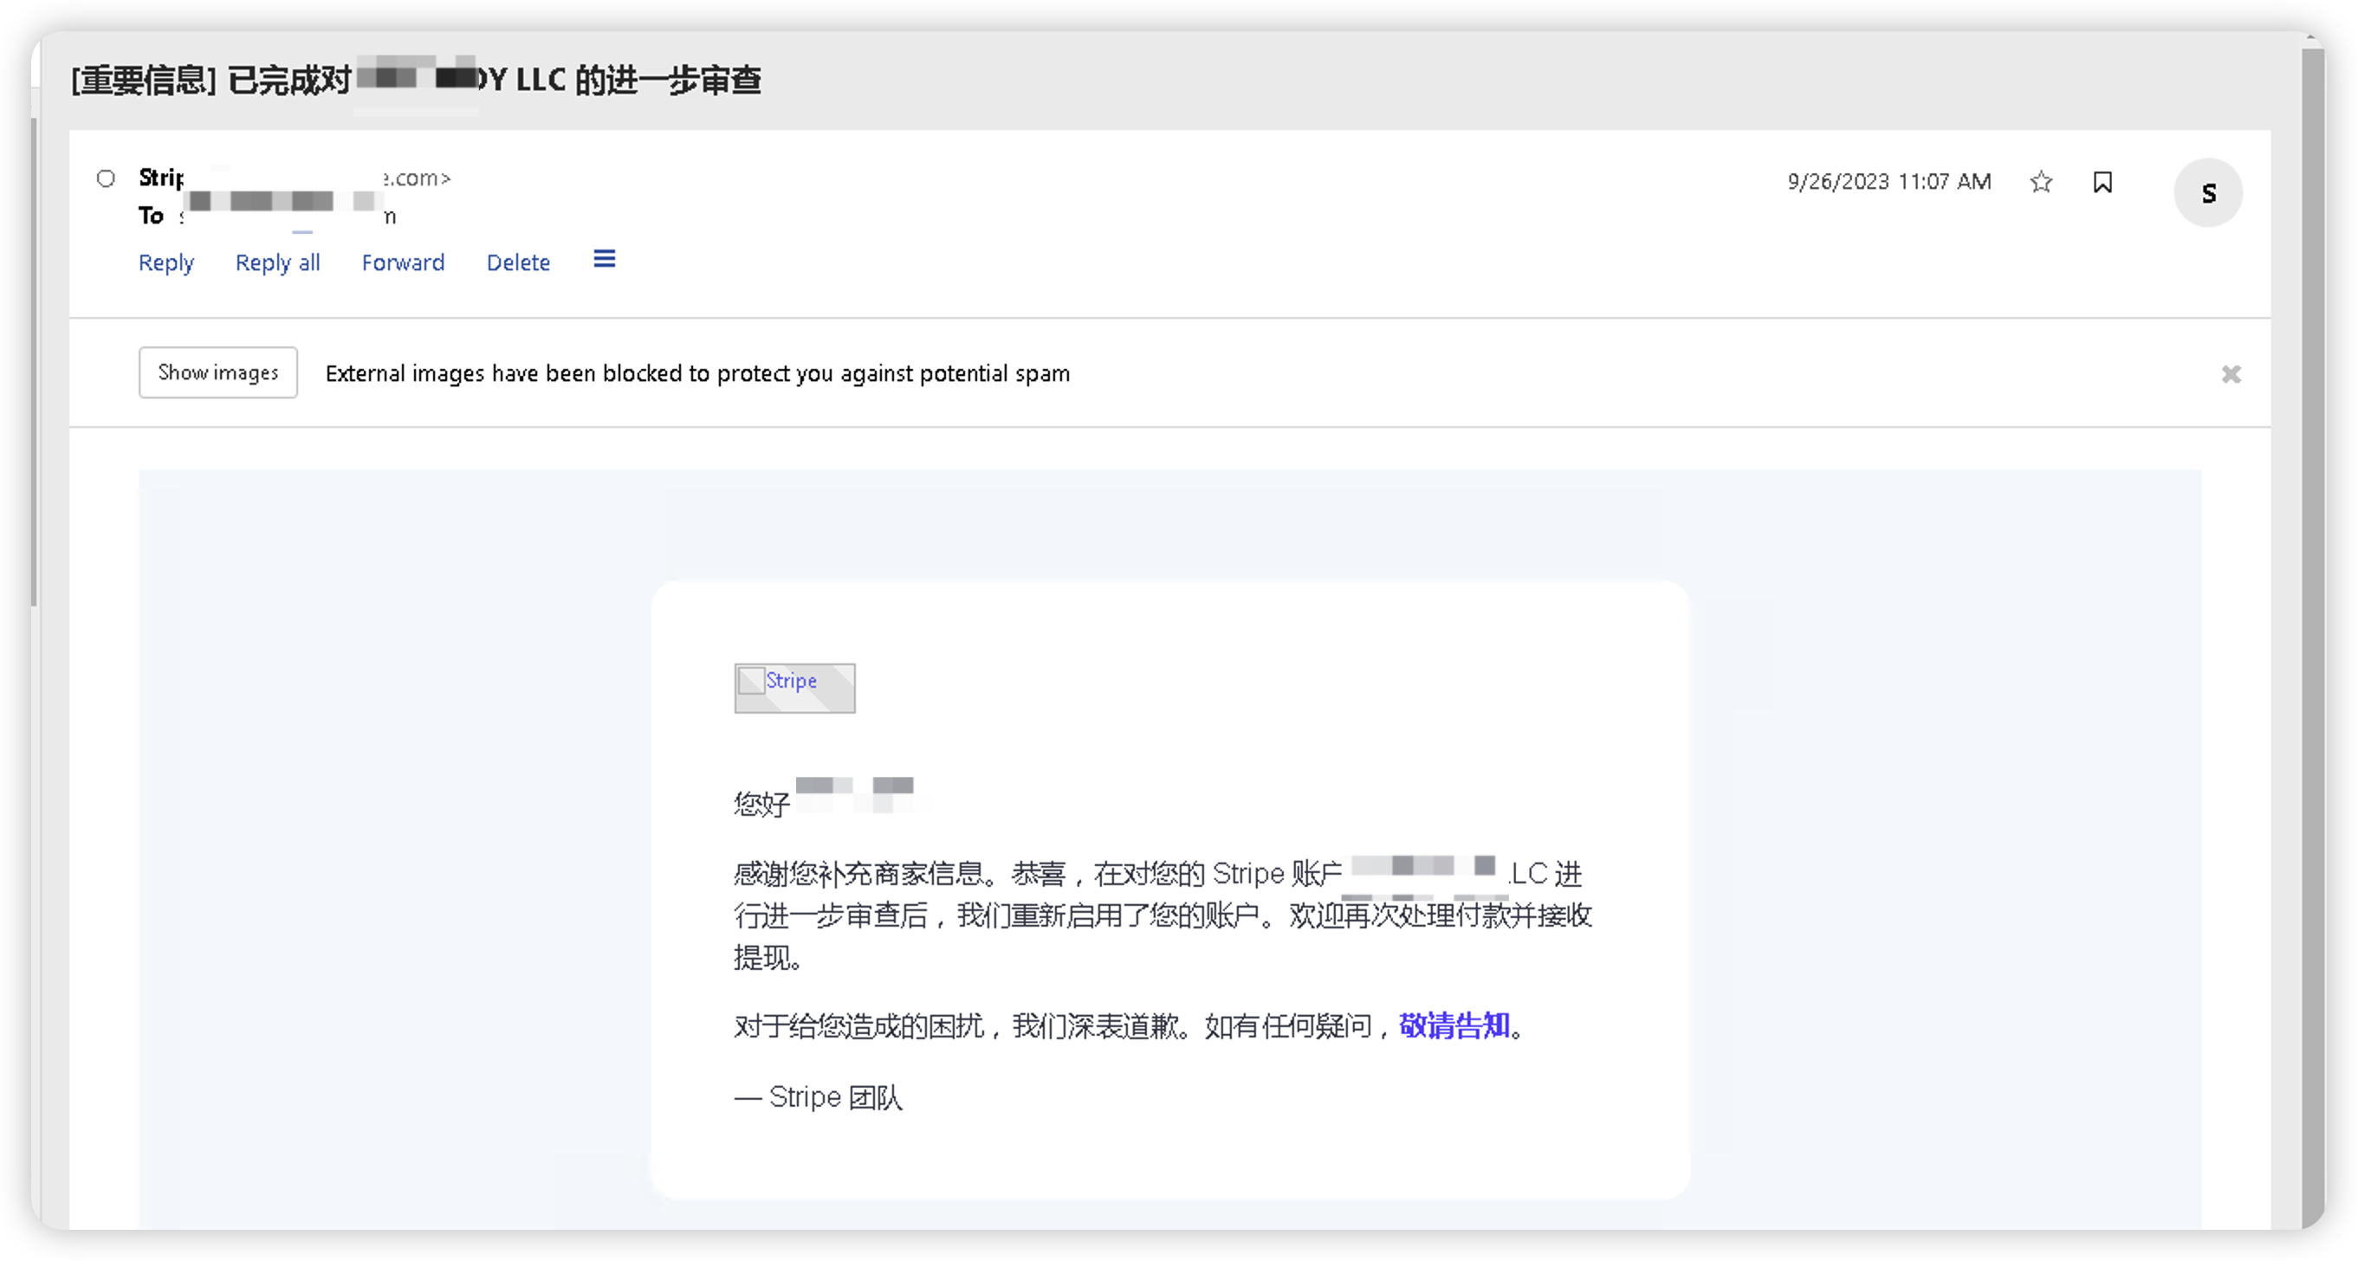This screenshot has height=1261, width=2358.
Task: Click the blocked Stripe logo image placeholder
Action: 794,688
